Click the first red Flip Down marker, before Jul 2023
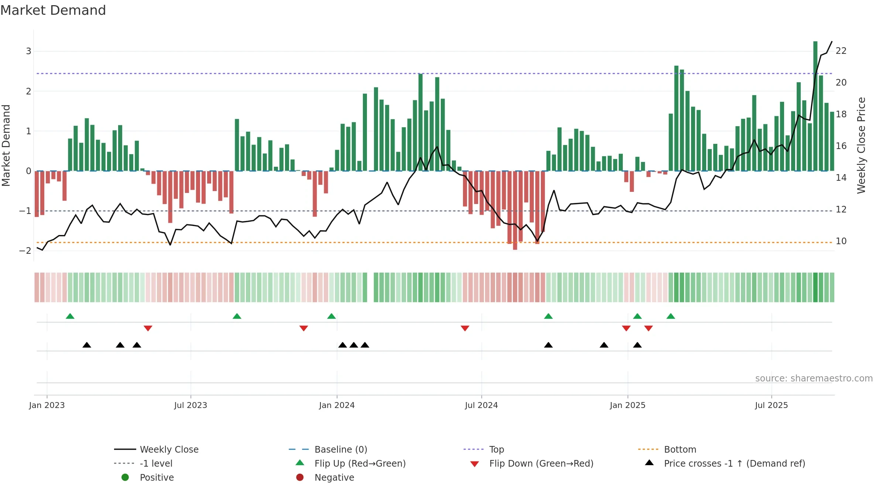The image size is (886, 498). pos(148,328)
